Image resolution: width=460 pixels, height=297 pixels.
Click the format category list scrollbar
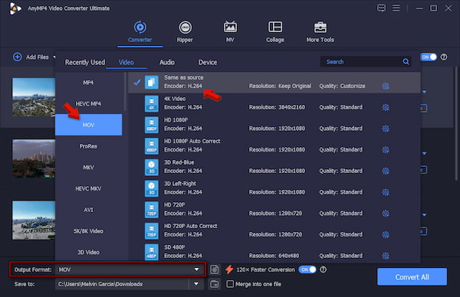125,91
